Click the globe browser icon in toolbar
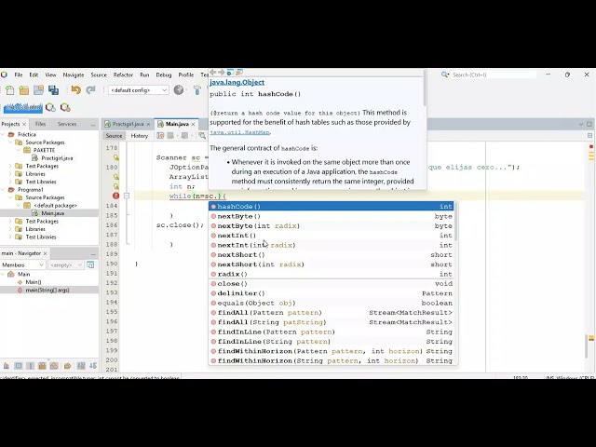The width and height of the screenshot is (596, 447). [x=179, y=90]
